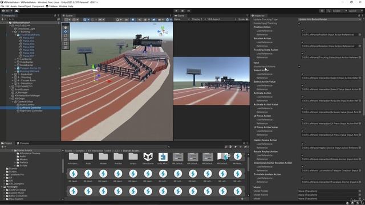The height and width of the screenshot is (205, 365).
Task: Toggle Position Action Use Reference checkbox
Action: click(x=302, y=31)
